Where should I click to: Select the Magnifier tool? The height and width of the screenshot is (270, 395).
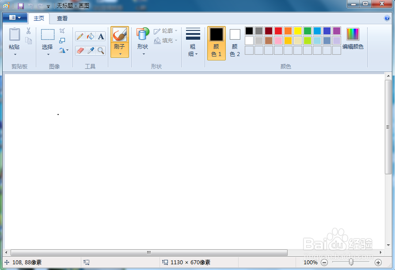click(x=101, y=51)
